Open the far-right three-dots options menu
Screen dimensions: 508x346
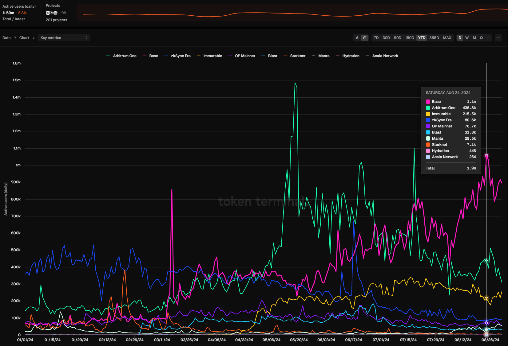coord(498,38)
